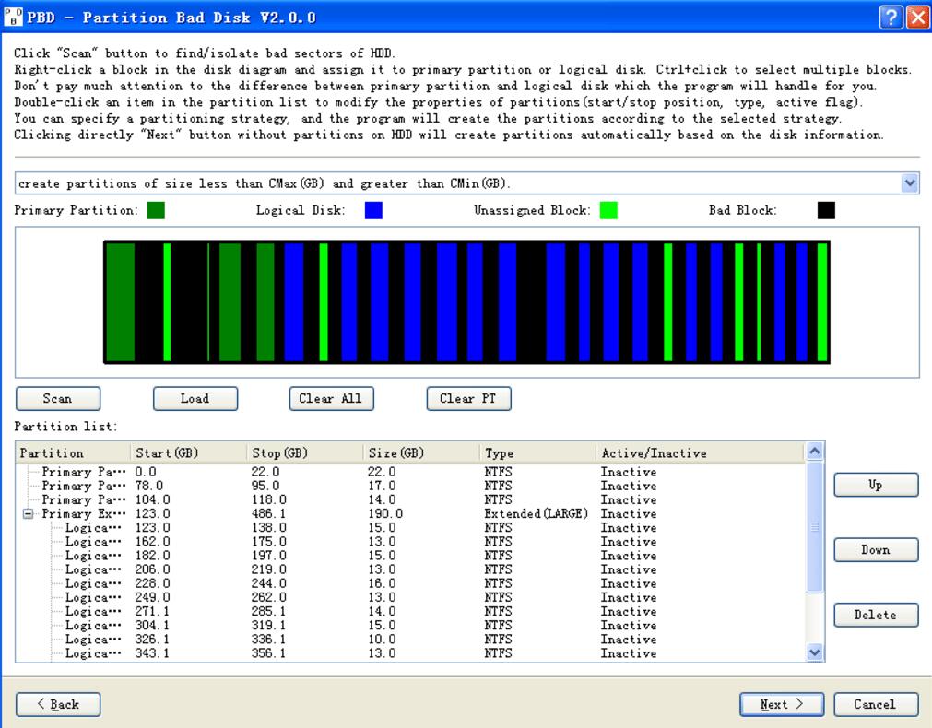Move selected partition Down
This screenshot has width=932, height=728.
(876, 550)
